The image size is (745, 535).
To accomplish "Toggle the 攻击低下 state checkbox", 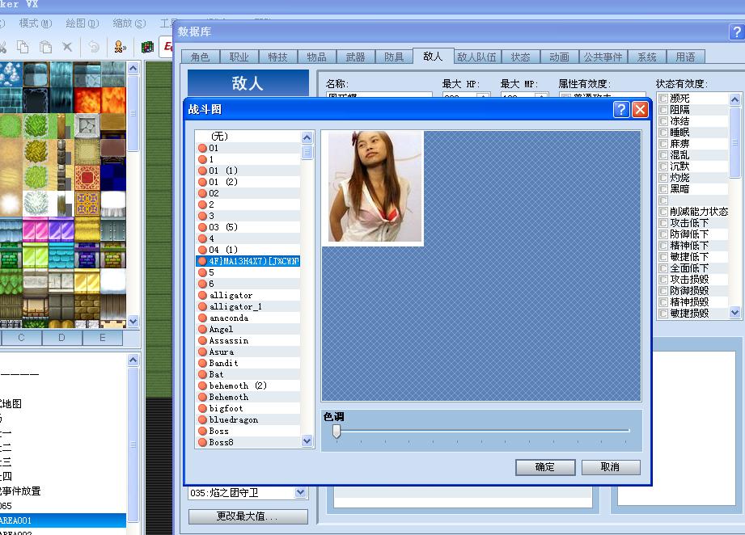I will (x=663, y=222).
